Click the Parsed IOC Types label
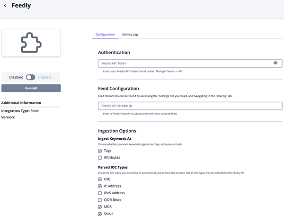284x217 pixels. (113, 167)
